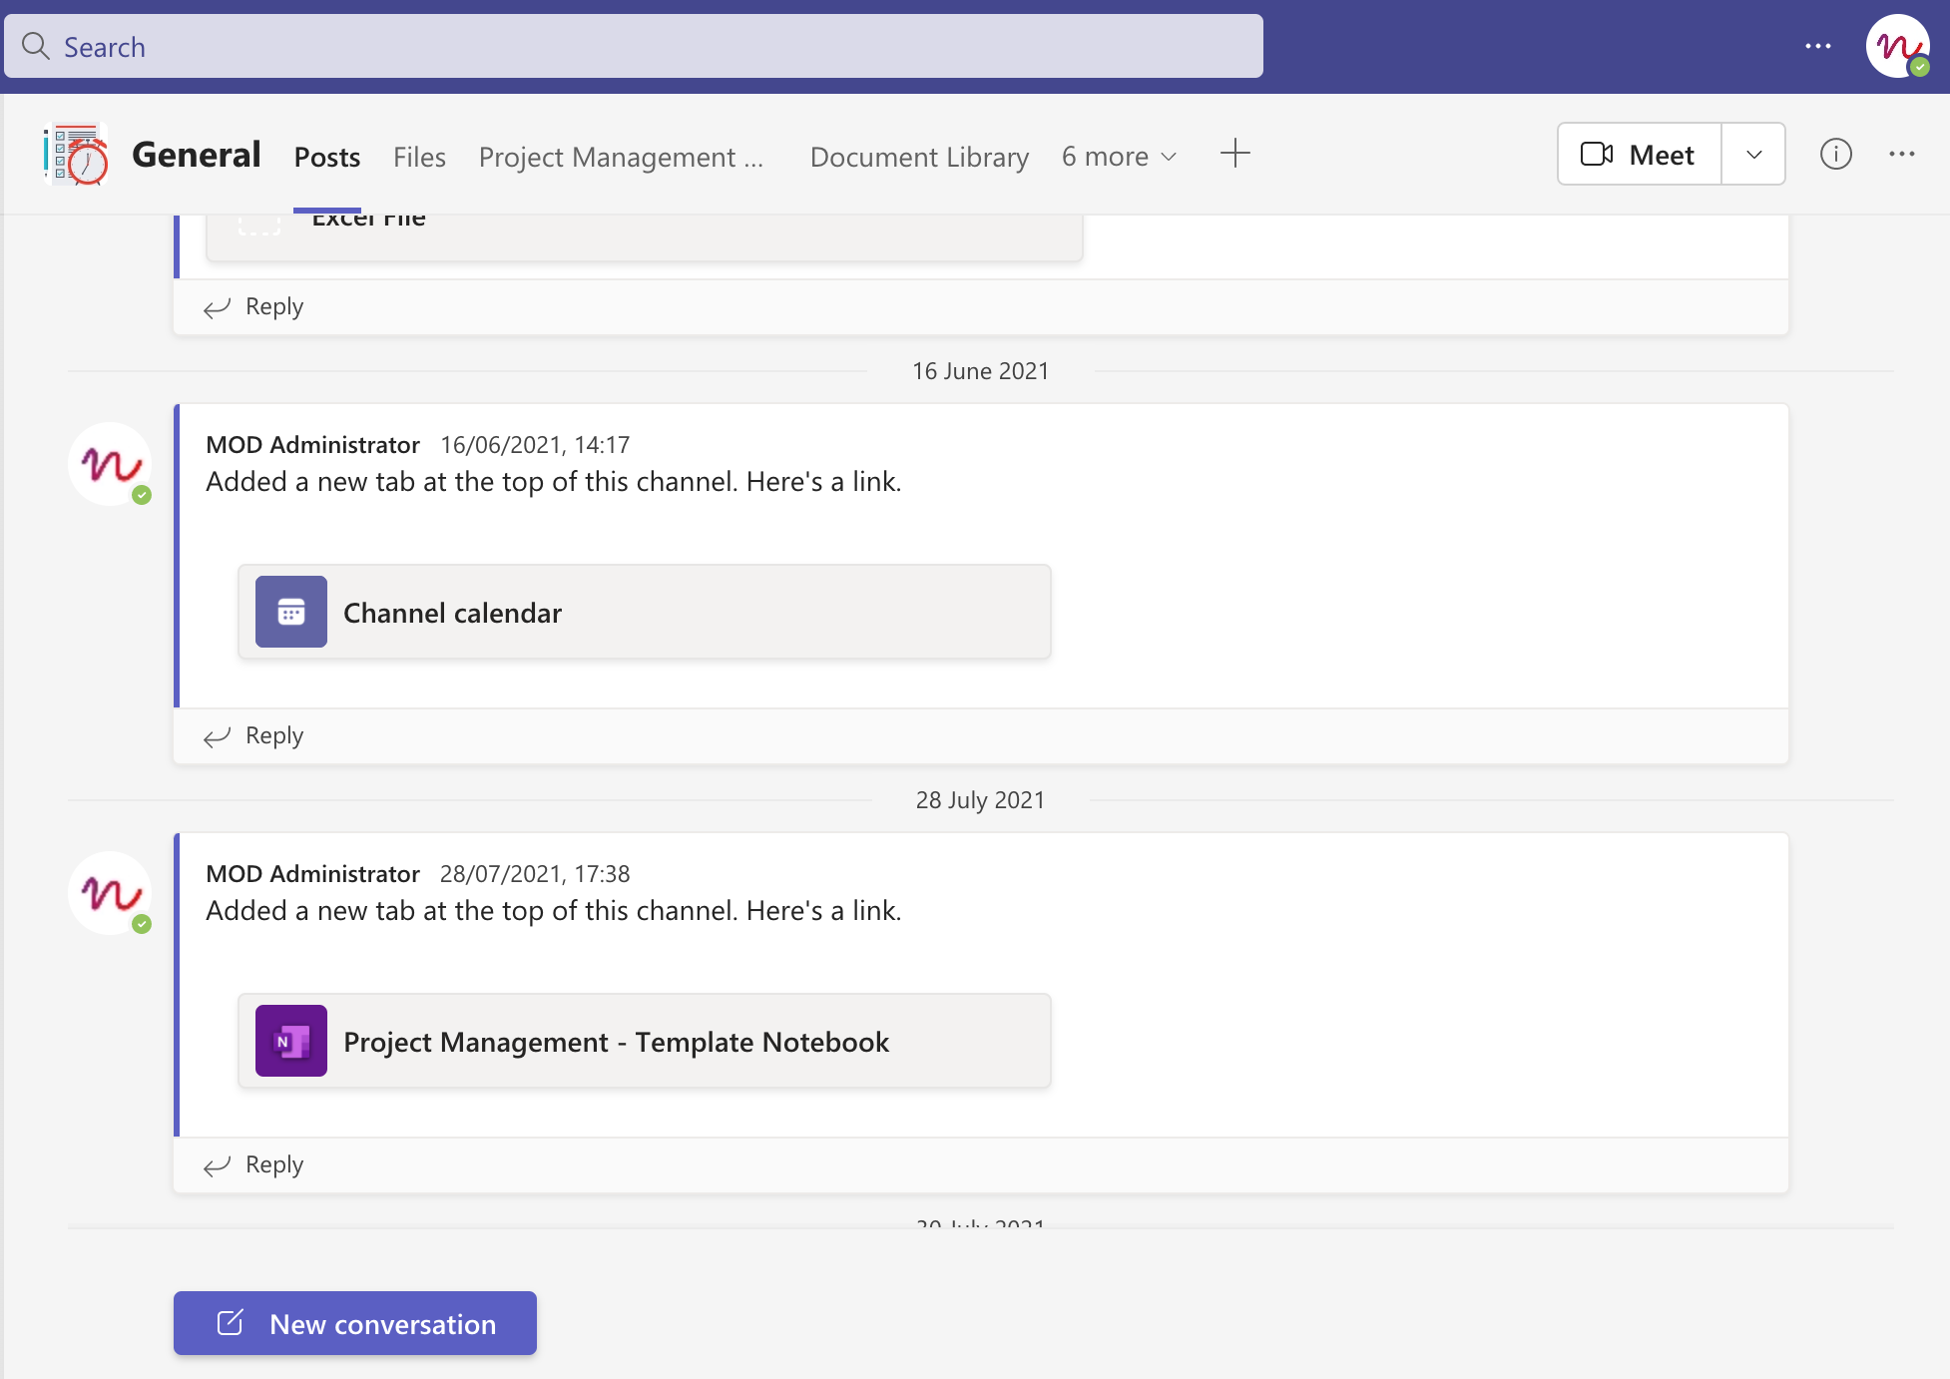
Task: Click the add a tab plus icon
Action: pyautogui.click(x=1234, y=154)
